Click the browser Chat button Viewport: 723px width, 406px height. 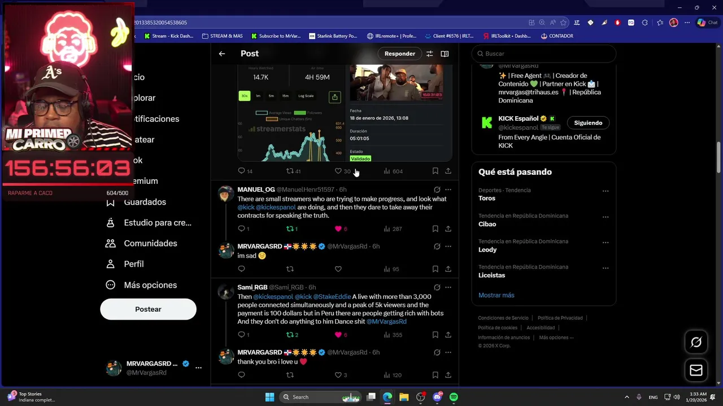point(708,23)
